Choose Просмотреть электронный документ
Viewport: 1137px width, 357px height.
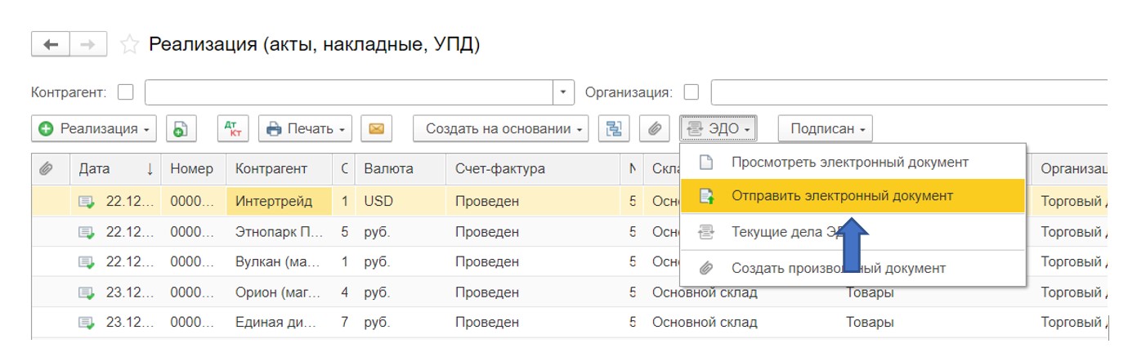(849, 162)
